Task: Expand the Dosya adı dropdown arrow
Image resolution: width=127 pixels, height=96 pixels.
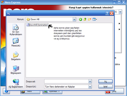Action: [x=90, y=81]
